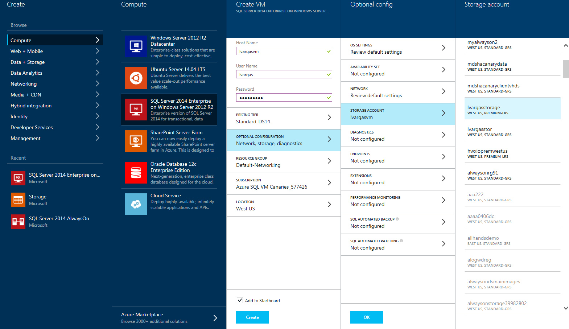This screenshot has width=569, height=329.
Task: Expand the Availability Set setting
Action: (x=398, y=70)
